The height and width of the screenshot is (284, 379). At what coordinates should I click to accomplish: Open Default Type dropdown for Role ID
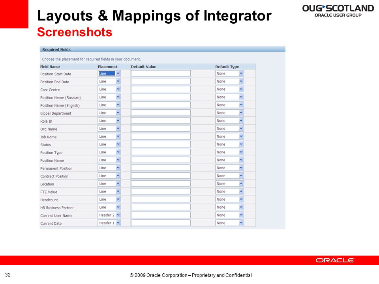click(229, 121)
